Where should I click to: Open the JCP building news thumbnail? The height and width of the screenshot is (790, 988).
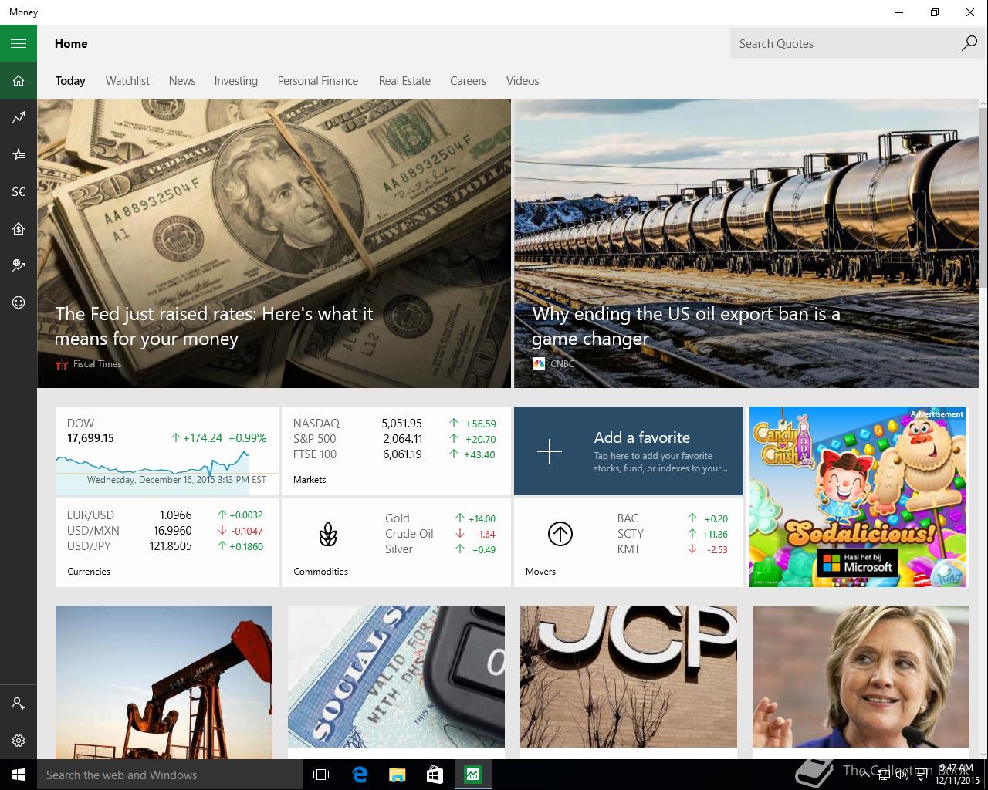pyautogui.click(x=628, y=677)
